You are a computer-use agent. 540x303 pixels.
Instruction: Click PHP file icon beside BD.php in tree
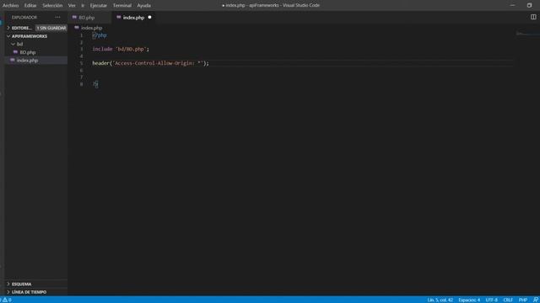(x=15, y=52)
